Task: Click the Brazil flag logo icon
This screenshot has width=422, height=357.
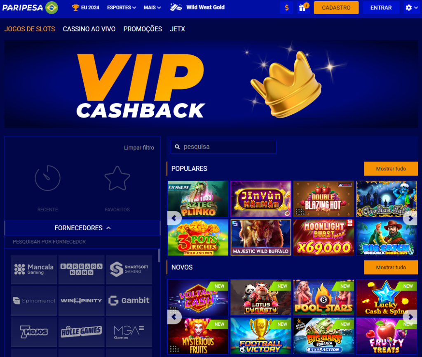Action: click(52, 7)
